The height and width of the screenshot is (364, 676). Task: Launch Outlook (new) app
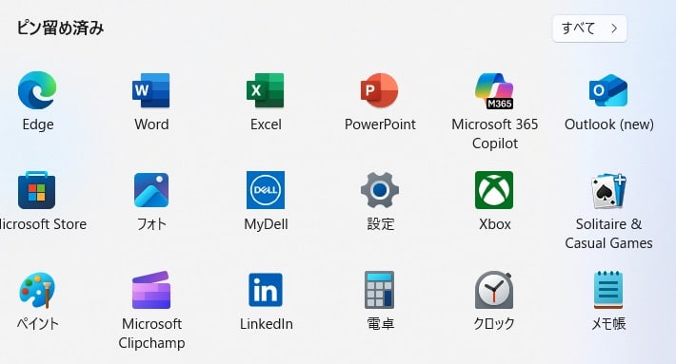pos(608,90)
